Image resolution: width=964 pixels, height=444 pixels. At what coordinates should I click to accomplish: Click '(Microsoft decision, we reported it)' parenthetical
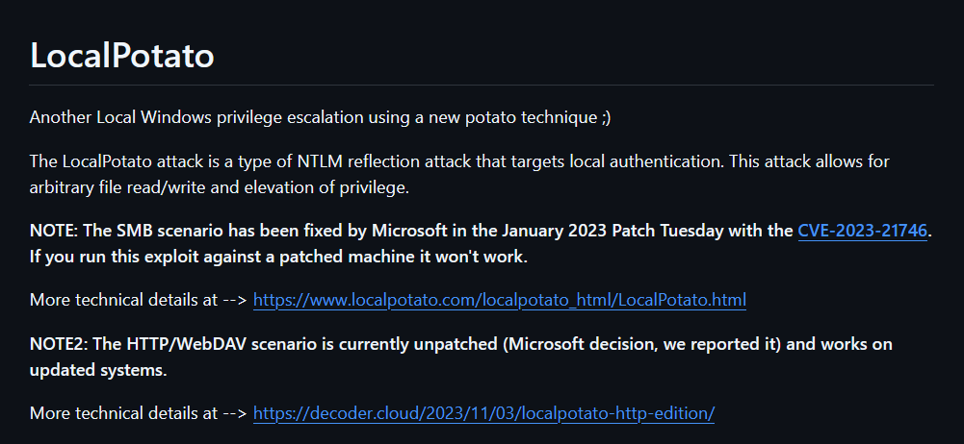pos(641,344)
